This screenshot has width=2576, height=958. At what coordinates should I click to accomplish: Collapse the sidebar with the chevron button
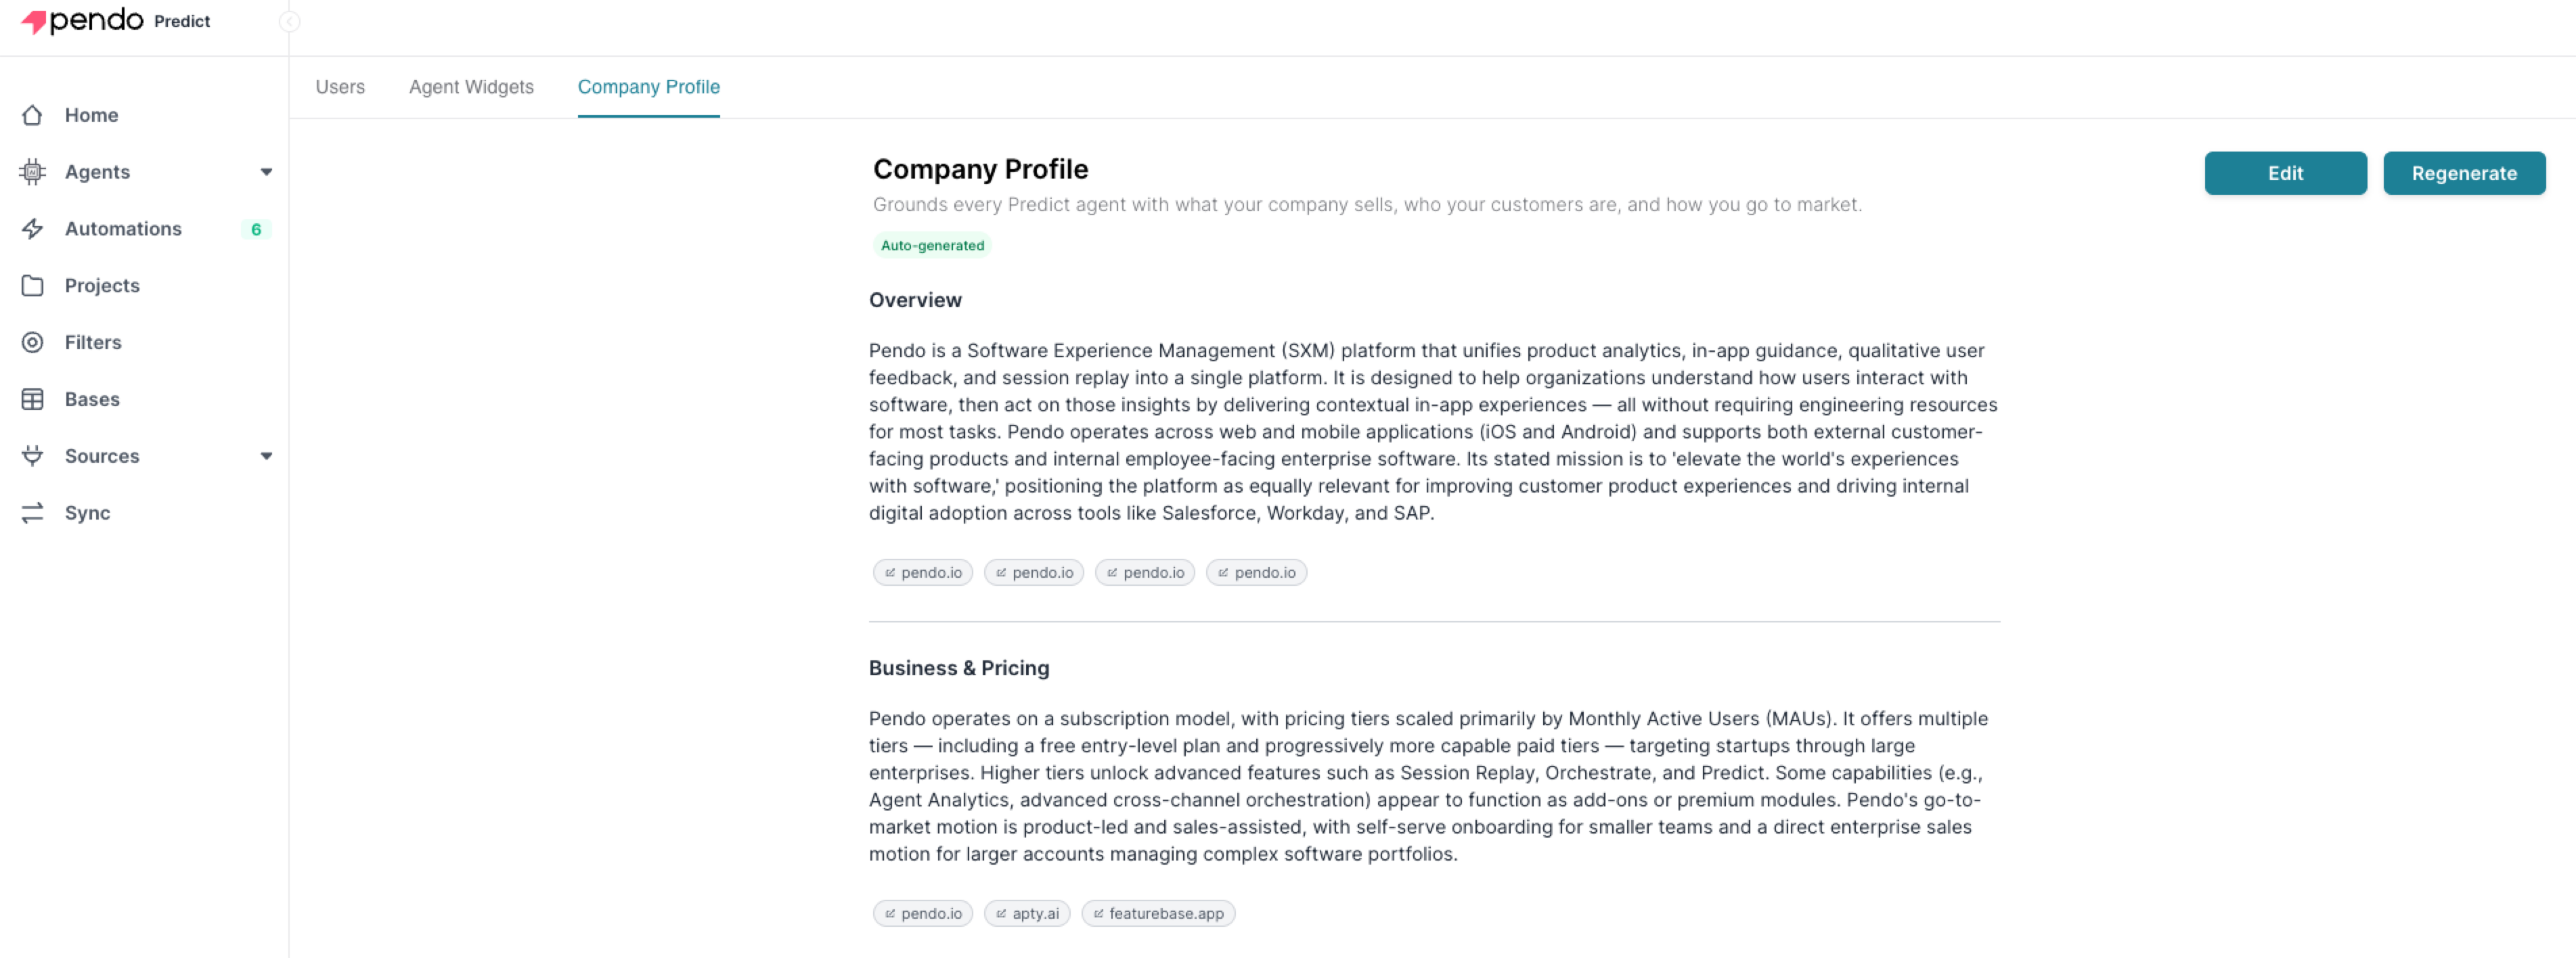click(x=289, y=22)
